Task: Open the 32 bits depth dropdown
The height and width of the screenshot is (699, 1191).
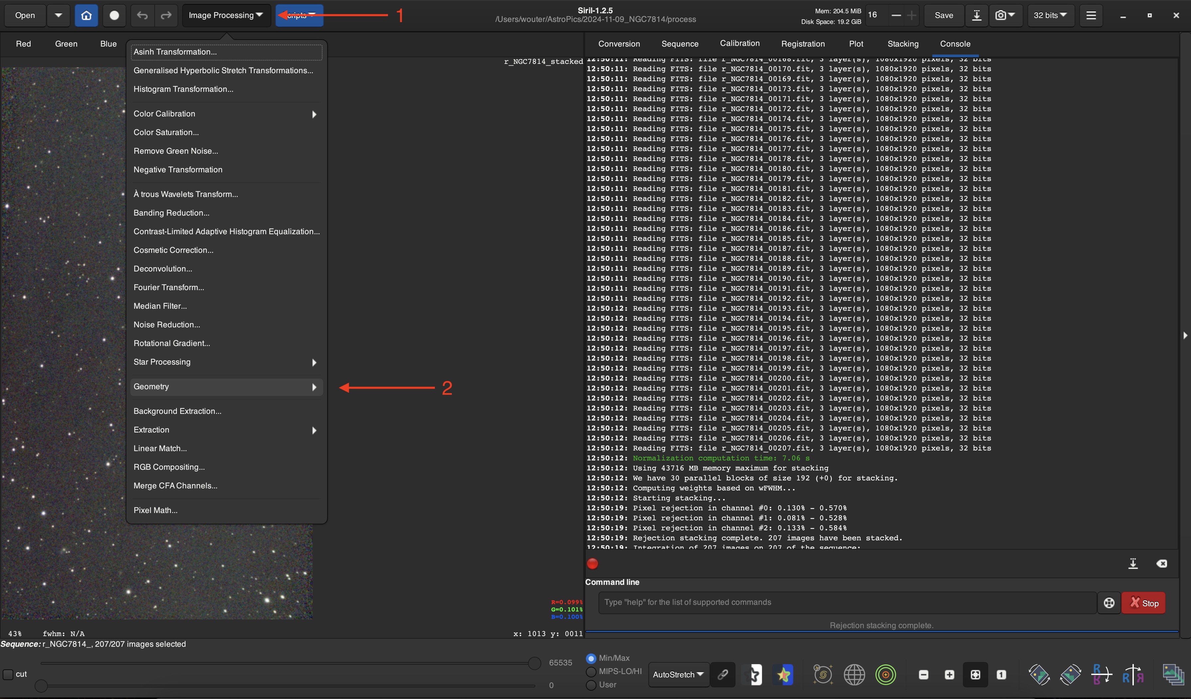Action: coord(1050,15)
